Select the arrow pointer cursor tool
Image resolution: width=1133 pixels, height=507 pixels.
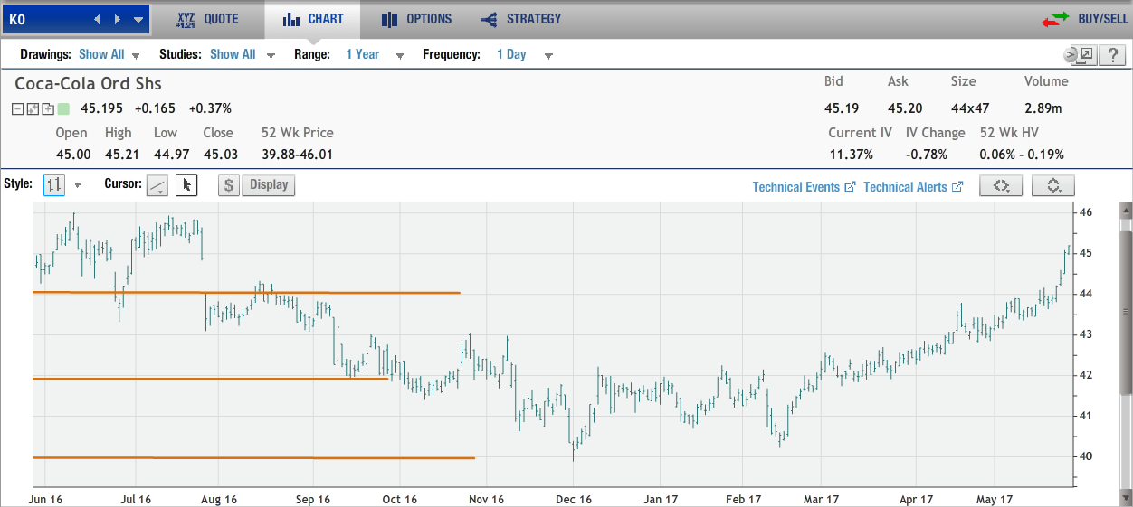(x=186, y=185)
